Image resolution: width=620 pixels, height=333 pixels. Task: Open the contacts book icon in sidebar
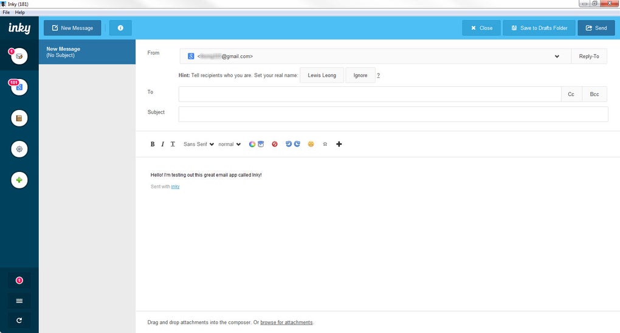[x=19, y=118]
